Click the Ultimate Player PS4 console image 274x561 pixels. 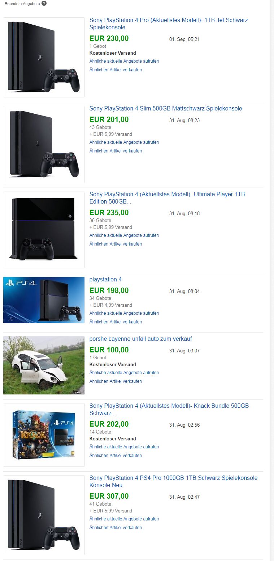pyautogui.click(x=44, y=230)
